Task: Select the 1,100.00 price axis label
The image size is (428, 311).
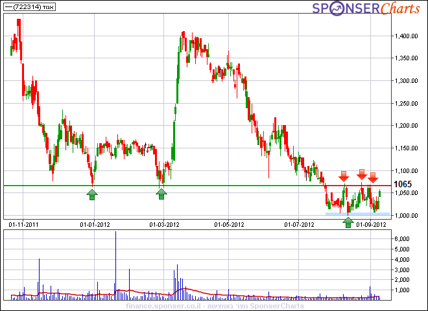Action: point(406,171)
